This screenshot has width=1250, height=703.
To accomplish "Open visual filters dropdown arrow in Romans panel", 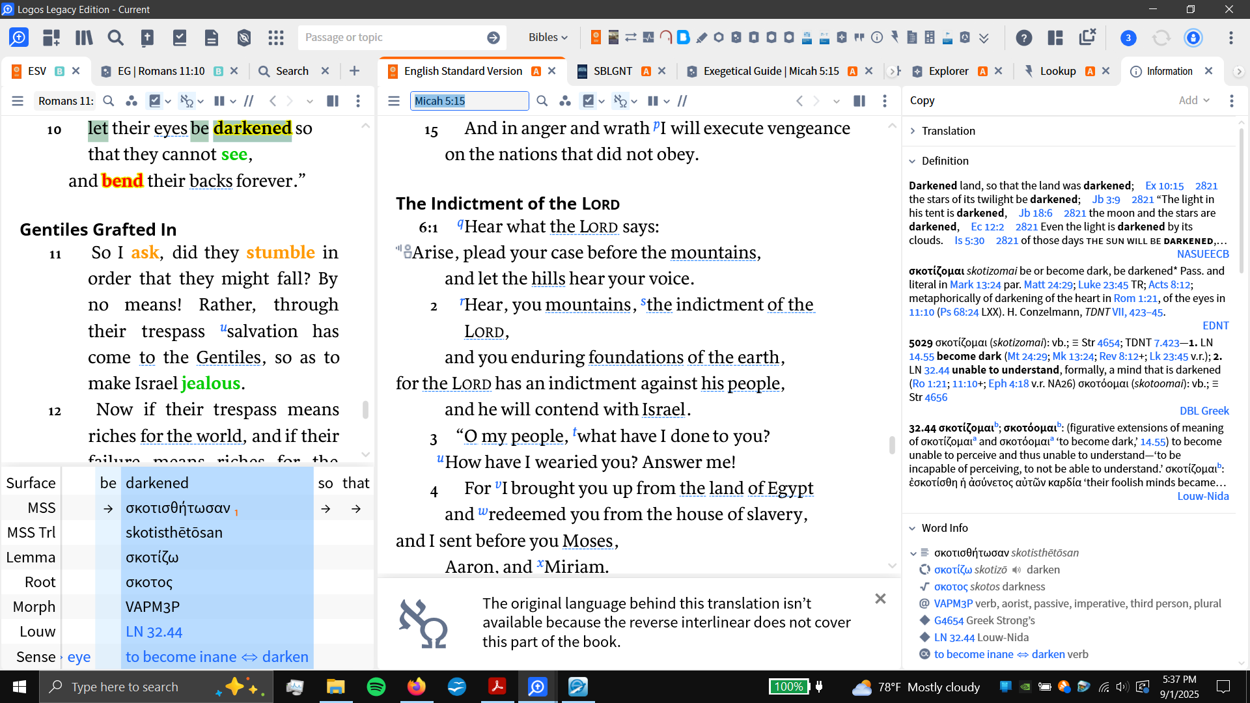I will pyautogui.click(x=168, y=102).
